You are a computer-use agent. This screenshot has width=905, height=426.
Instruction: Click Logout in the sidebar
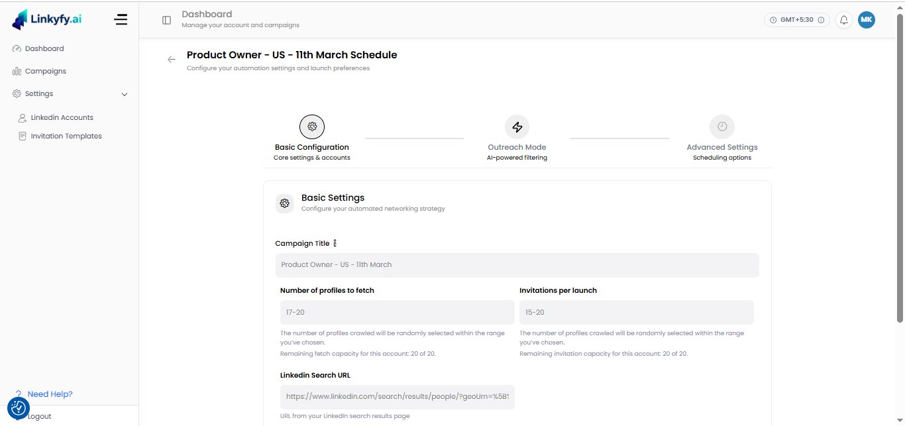coord(39,416)
